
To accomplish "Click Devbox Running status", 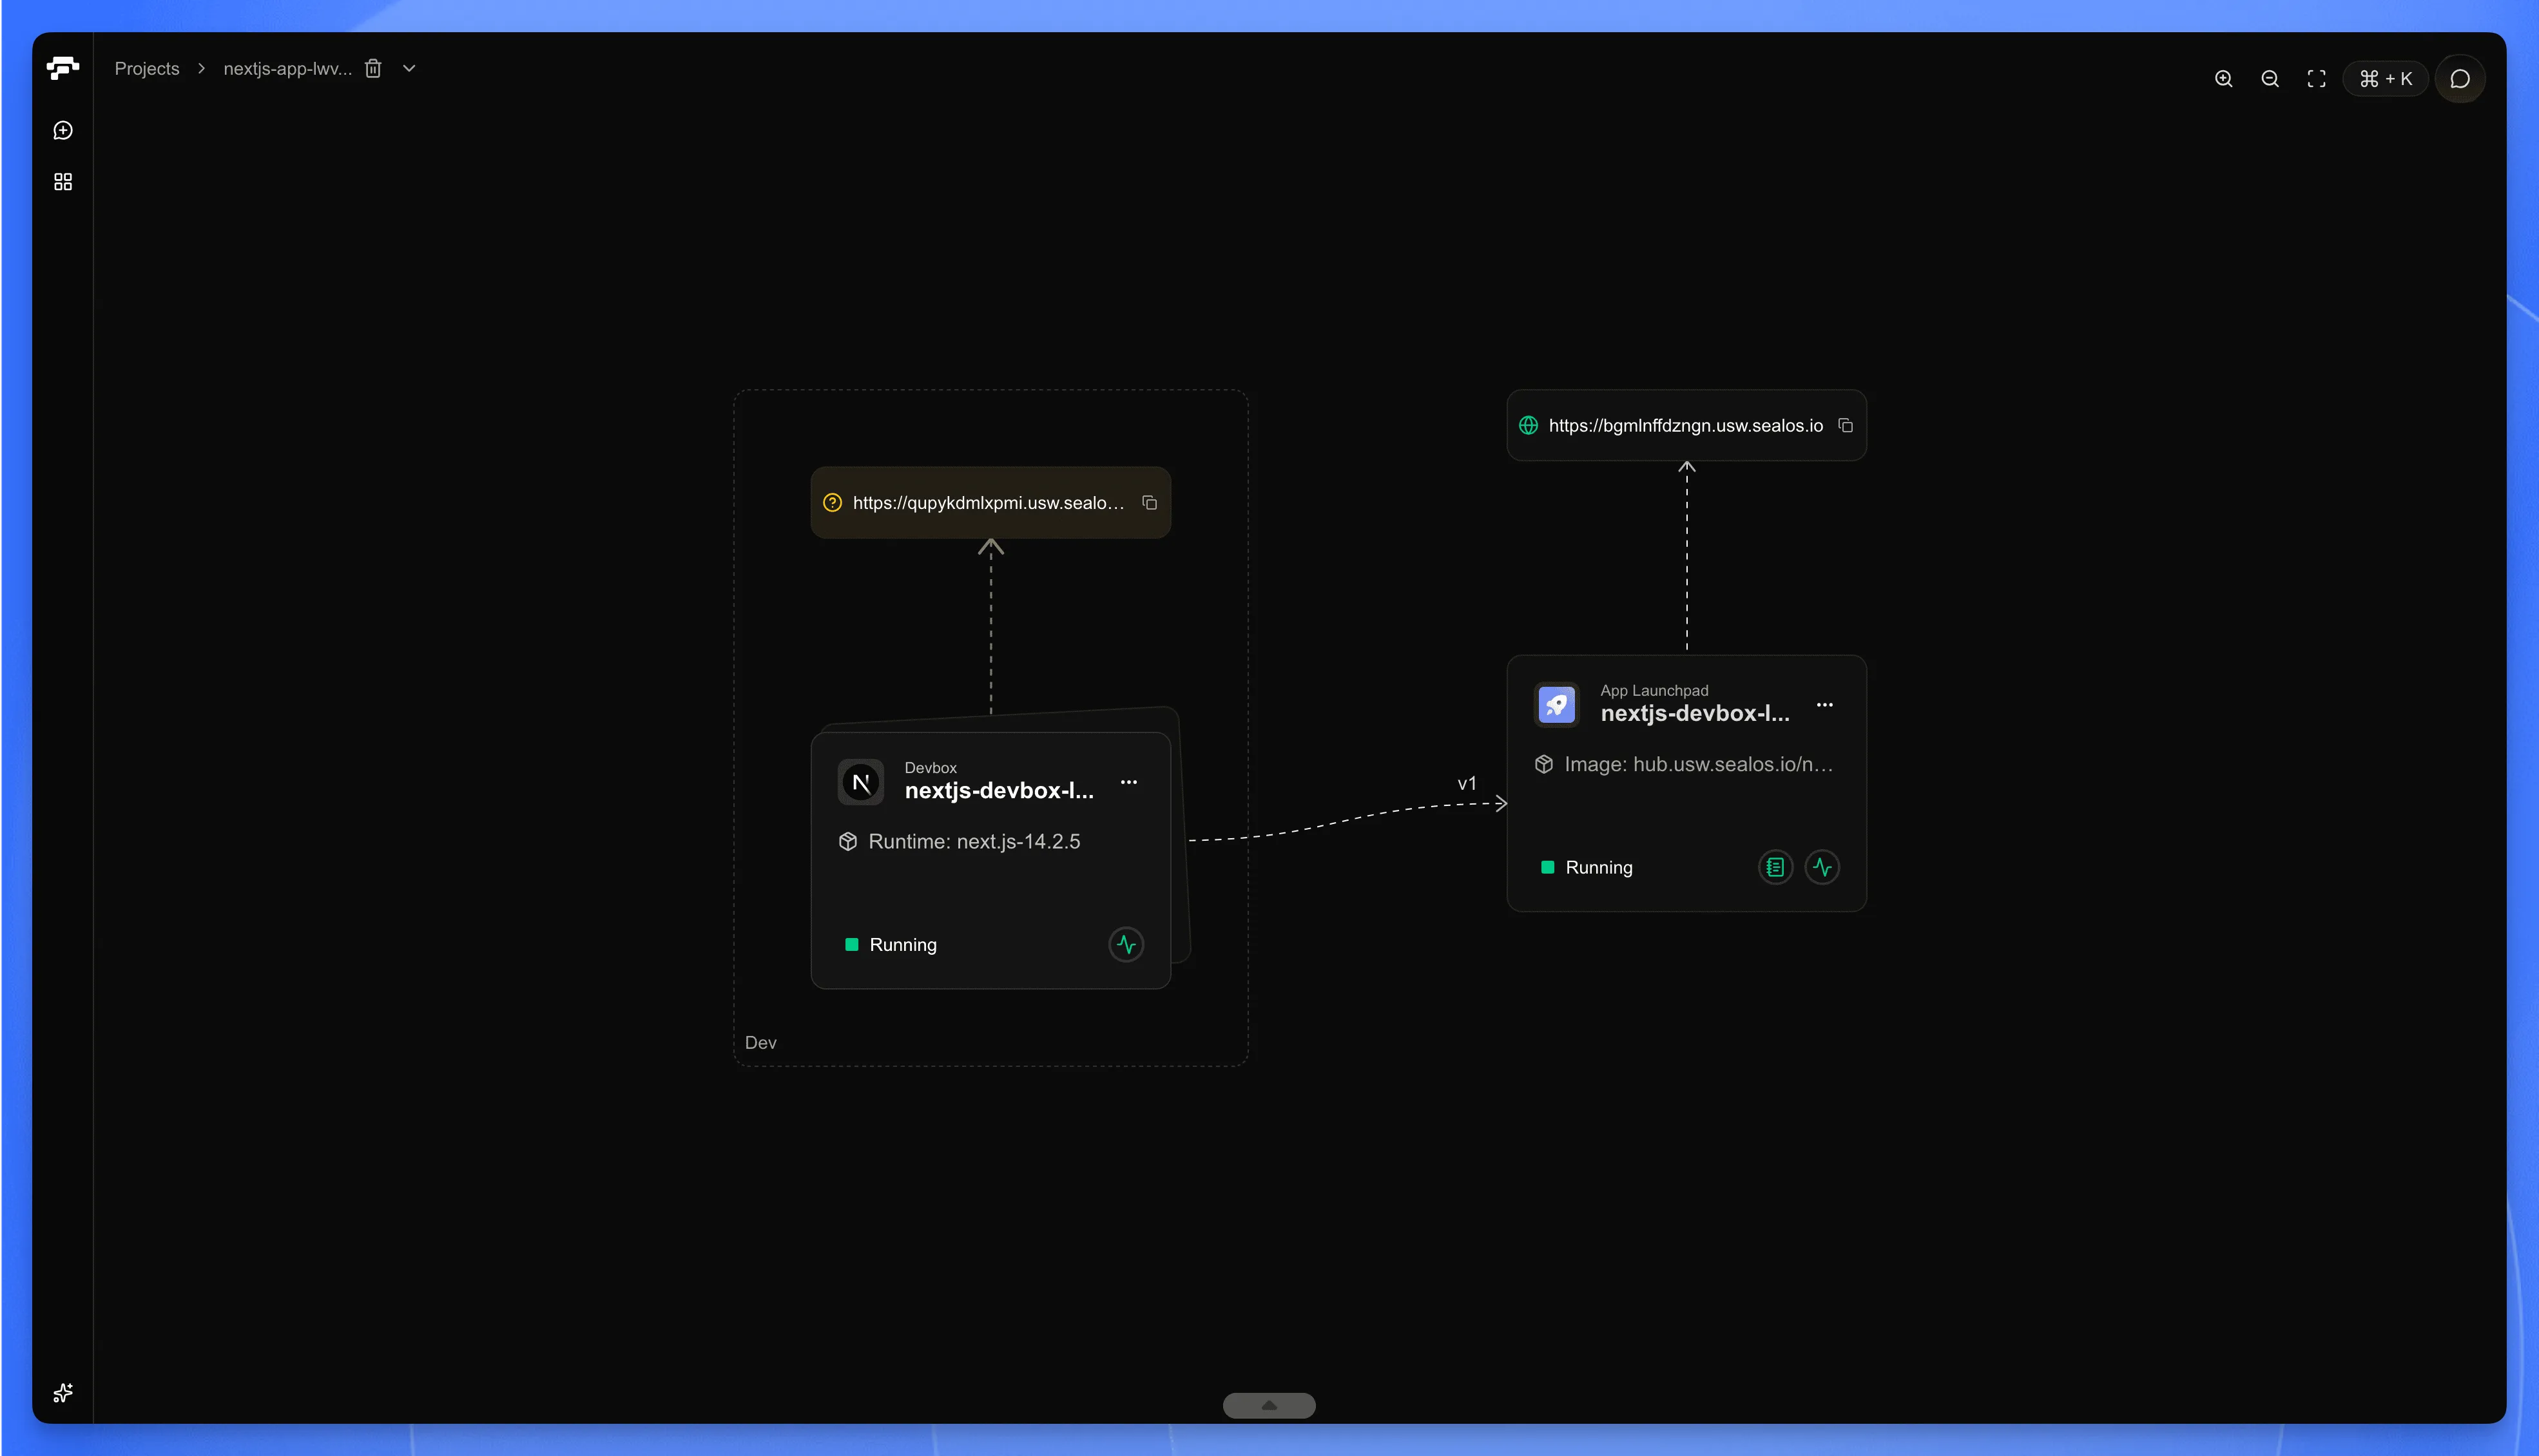I will click(x=892, y=945).
